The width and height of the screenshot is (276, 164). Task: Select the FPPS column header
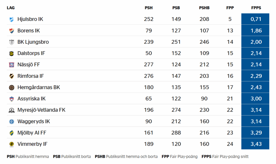point(256,8)
